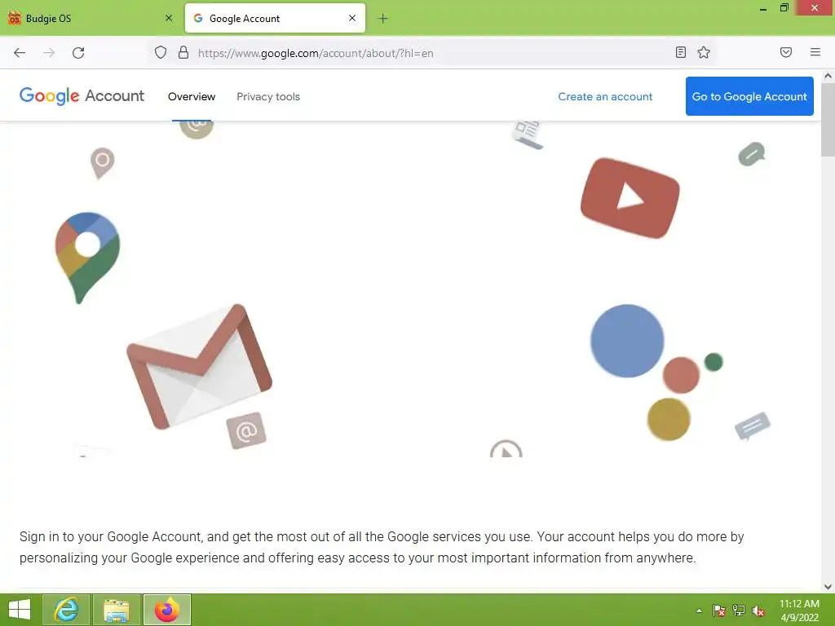Screen dimensions: 835x626
Task: Go back with the browser back arrow
Action: [20, 53]
